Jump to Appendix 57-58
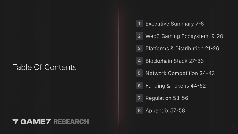The width and height of the screenshot is (238, 134). pos(165,110)
